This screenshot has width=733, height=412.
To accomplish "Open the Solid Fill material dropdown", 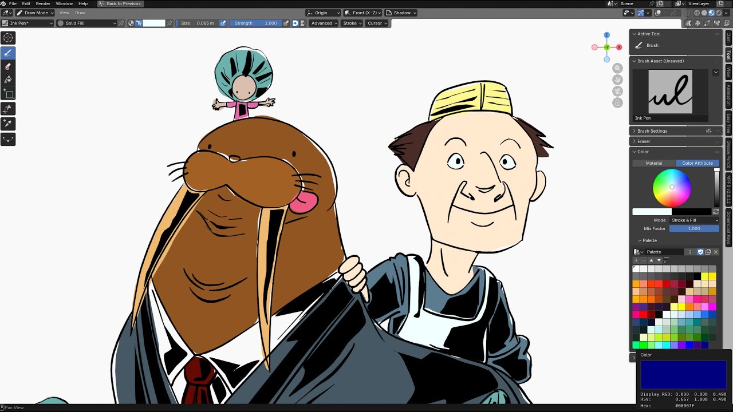I will (87, 23).
